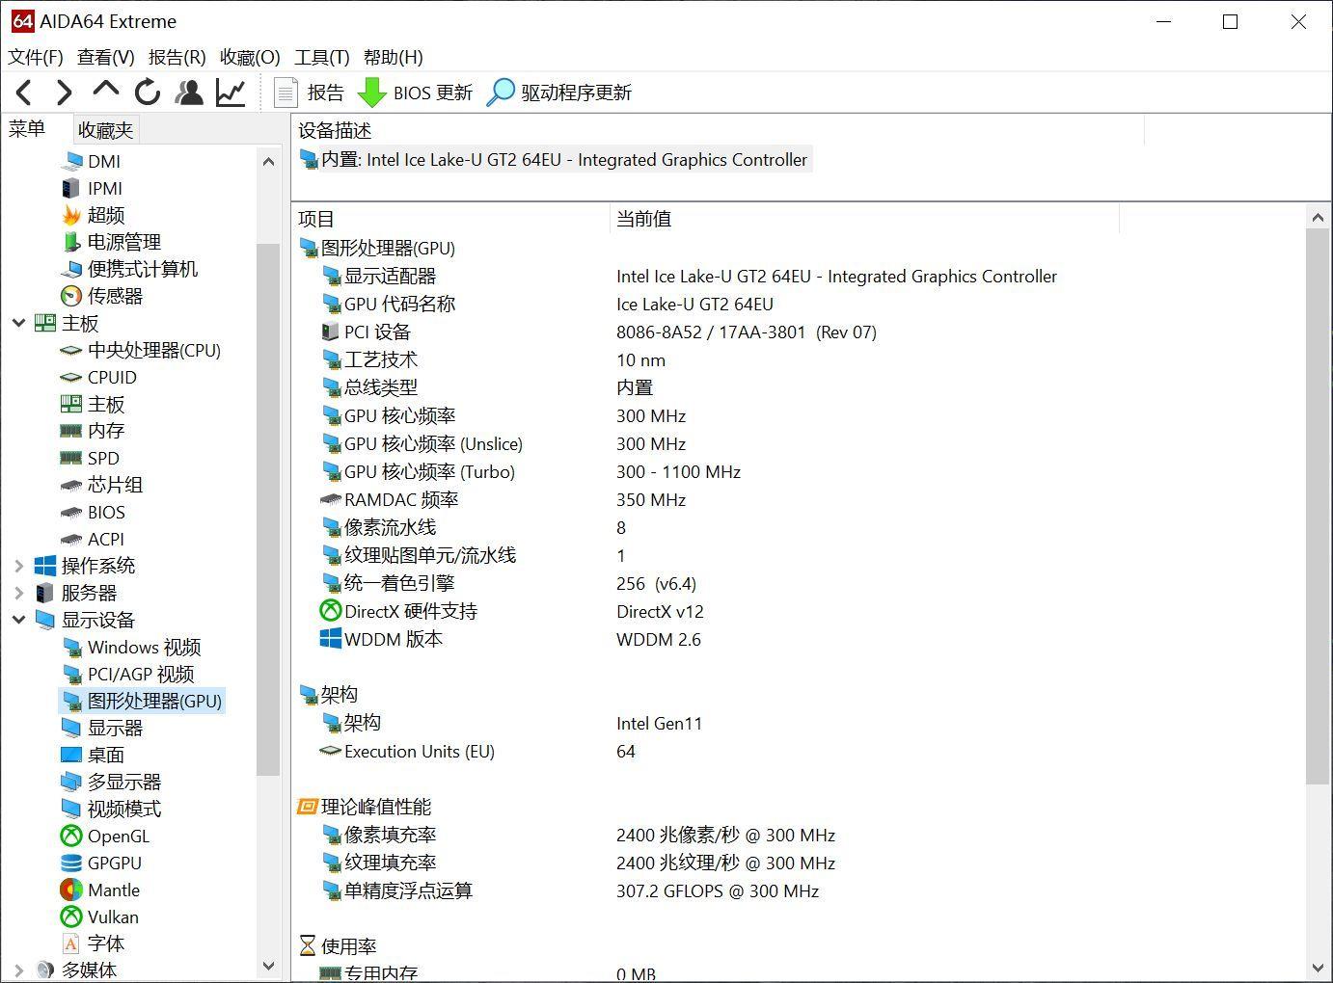
Task: Select the 超频 overclock flame icon
Action: pos(71,215)
